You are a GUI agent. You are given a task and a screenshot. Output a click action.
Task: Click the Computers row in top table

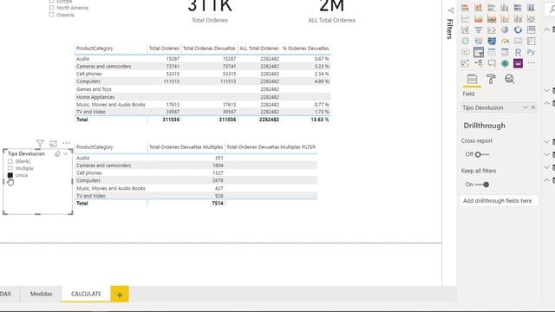tap(202, 81)
